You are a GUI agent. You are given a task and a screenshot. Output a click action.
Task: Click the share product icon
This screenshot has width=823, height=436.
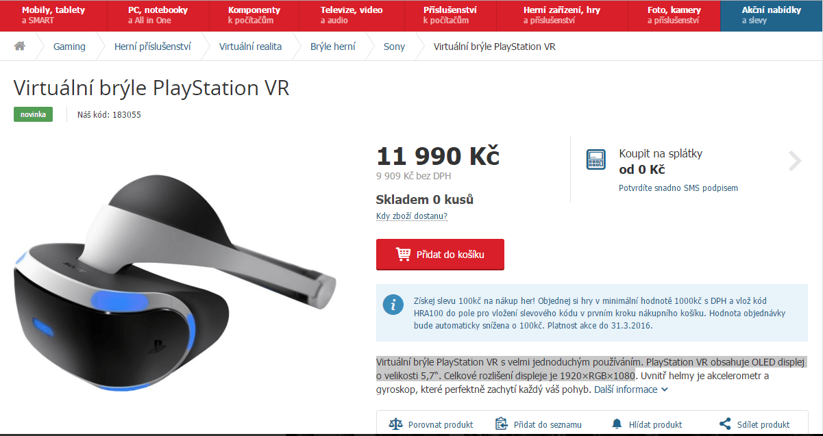coord(725,424)
